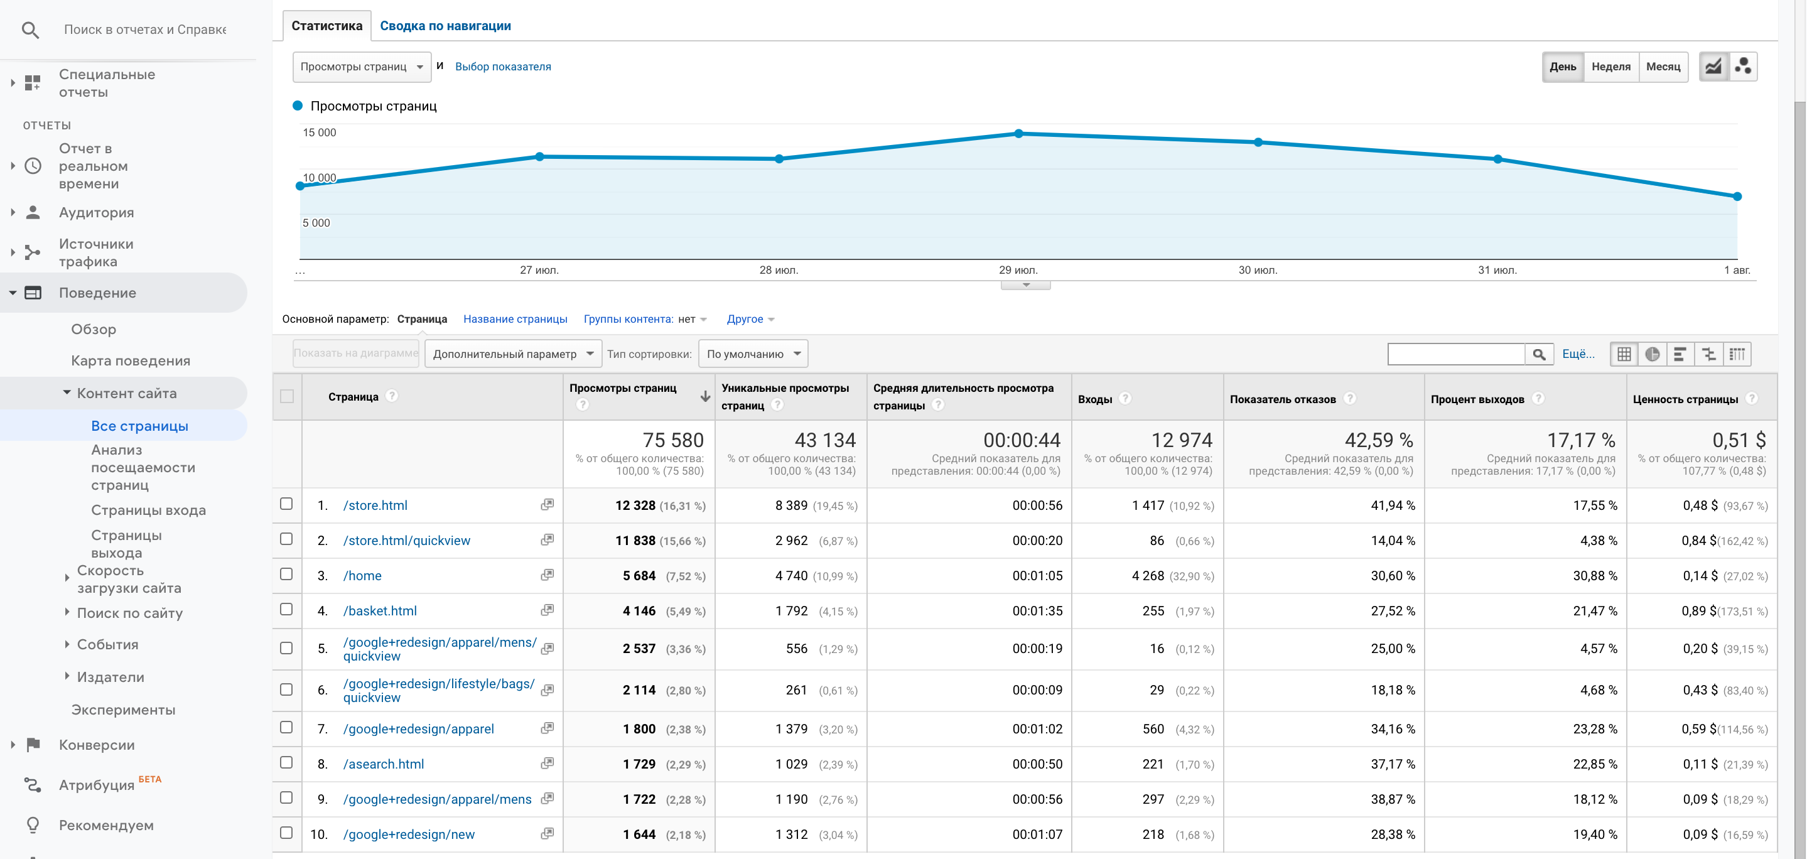This screenshot has height=859, width=1807.
Task: Click the 29 июл. data point on chart
Action: pyautogui.click(x=1018, y=133)
